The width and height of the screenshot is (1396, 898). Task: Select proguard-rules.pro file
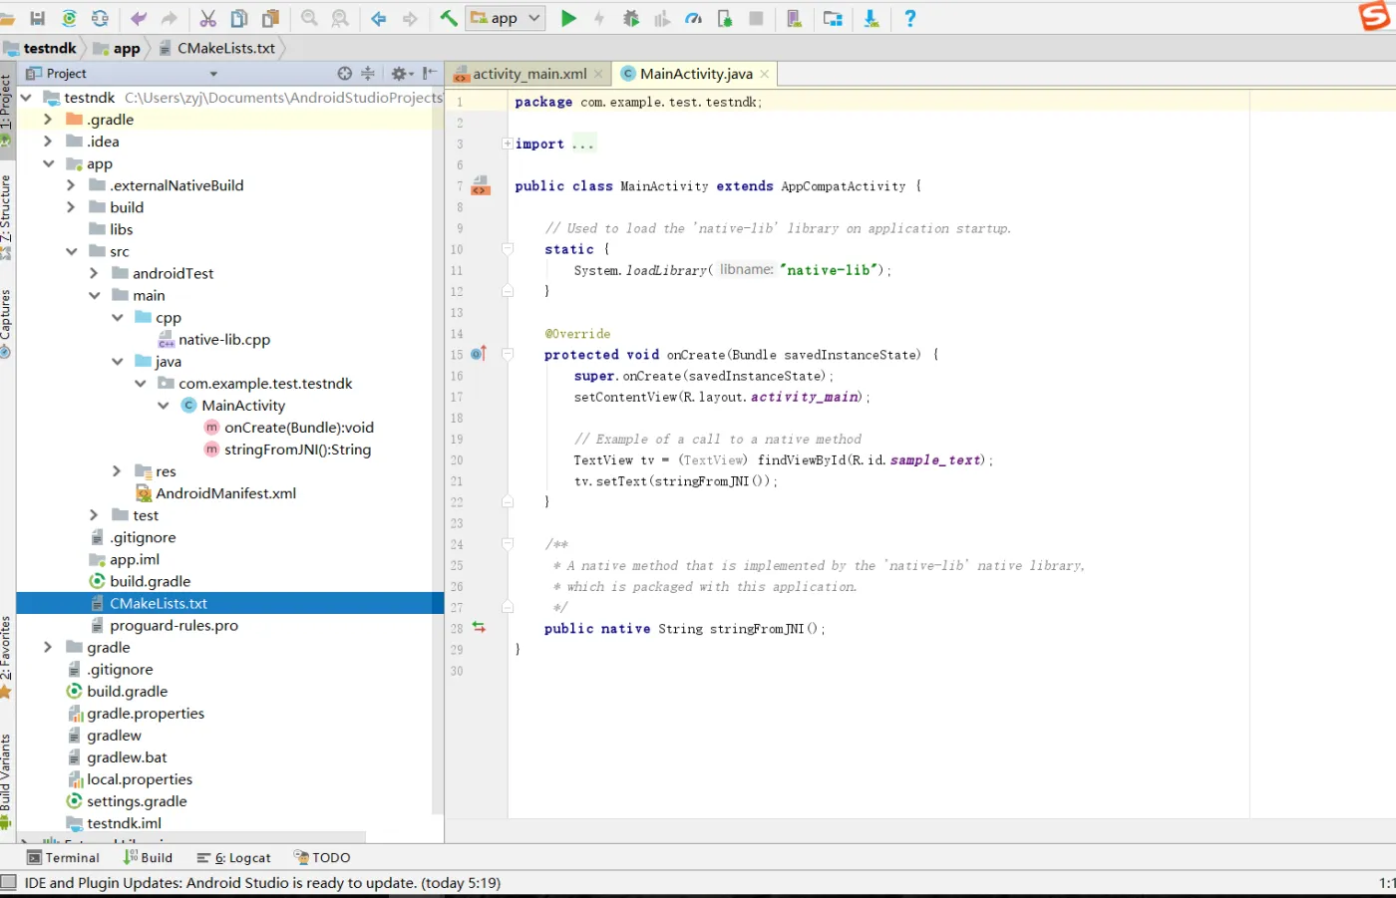[174, 626]
